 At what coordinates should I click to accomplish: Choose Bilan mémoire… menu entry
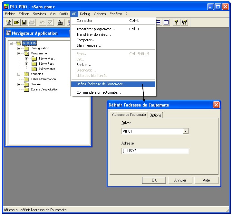click(113, 45)
